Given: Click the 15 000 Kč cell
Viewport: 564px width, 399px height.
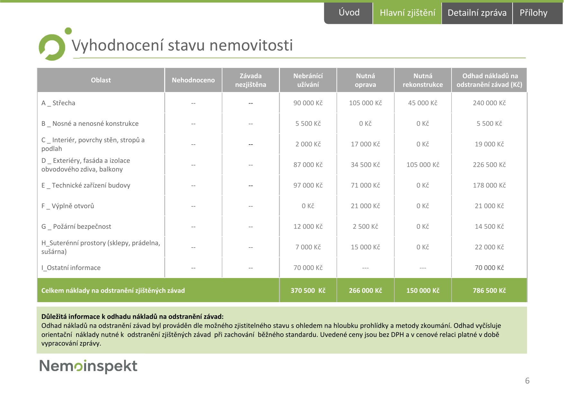Looking at the screenshot, I should (x=365, y=247).
